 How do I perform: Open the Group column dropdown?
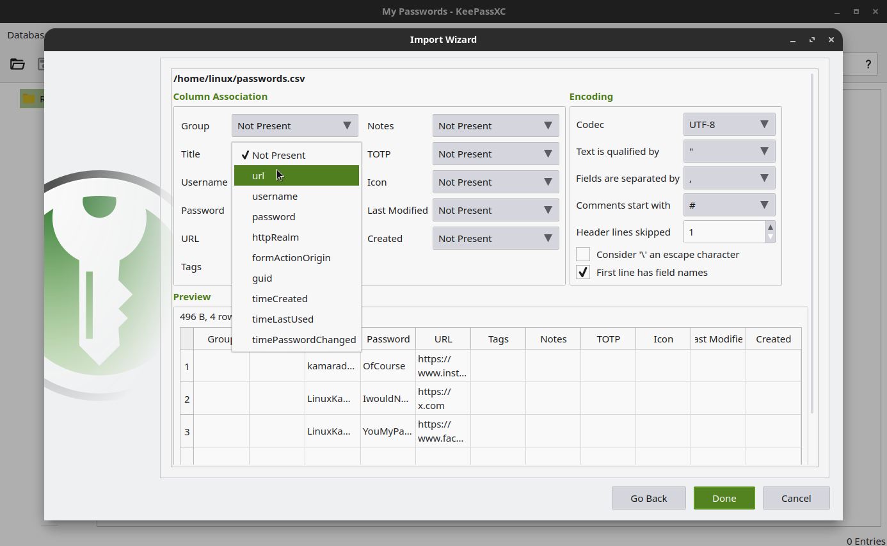tap(294, 125)
